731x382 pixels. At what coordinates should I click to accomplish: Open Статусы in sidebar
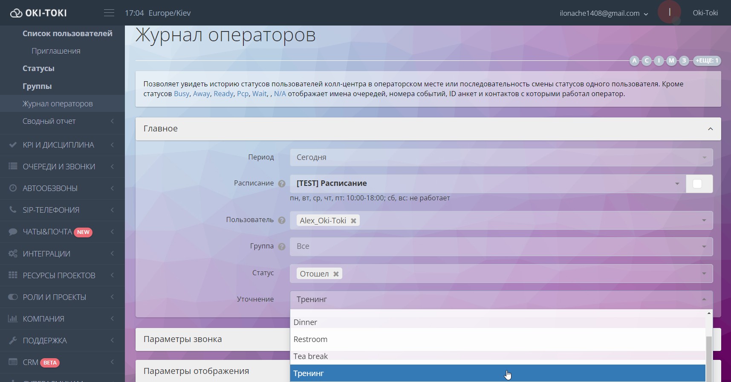click(x=38, y=68)
